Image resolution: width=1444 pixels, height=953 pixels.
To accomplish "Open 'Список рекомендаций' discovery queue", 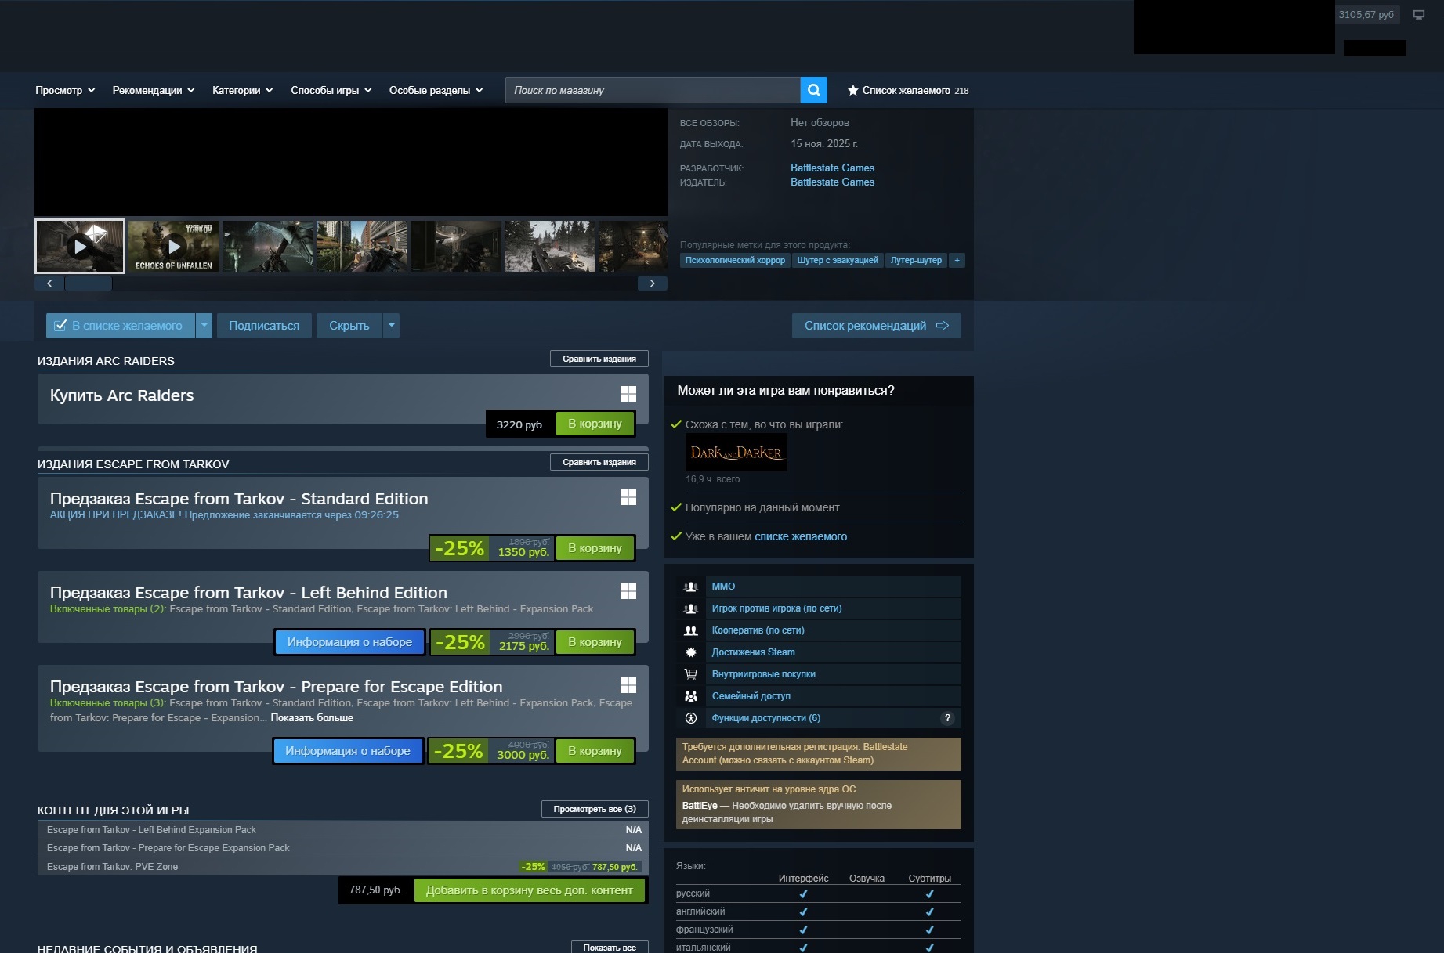I will pyautogui.click(x=877, y=326).
